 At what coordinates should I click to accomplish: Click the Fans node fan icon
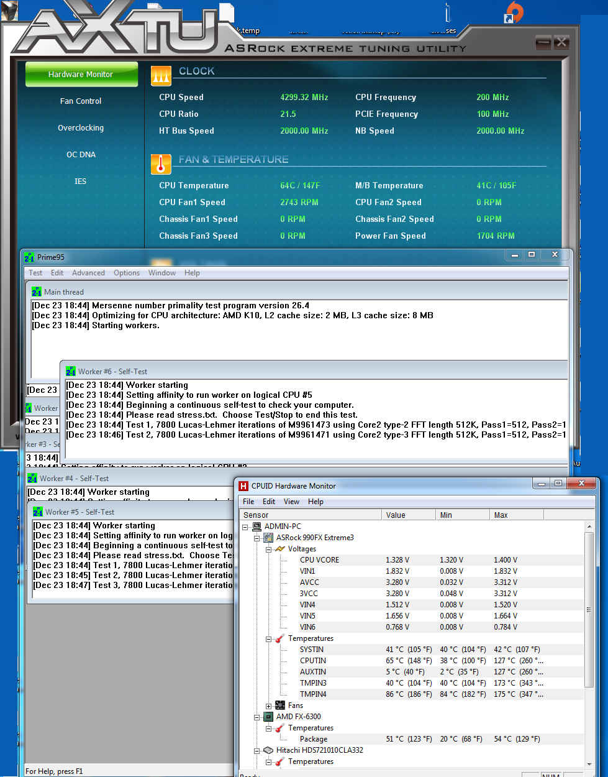coord(280,706)
